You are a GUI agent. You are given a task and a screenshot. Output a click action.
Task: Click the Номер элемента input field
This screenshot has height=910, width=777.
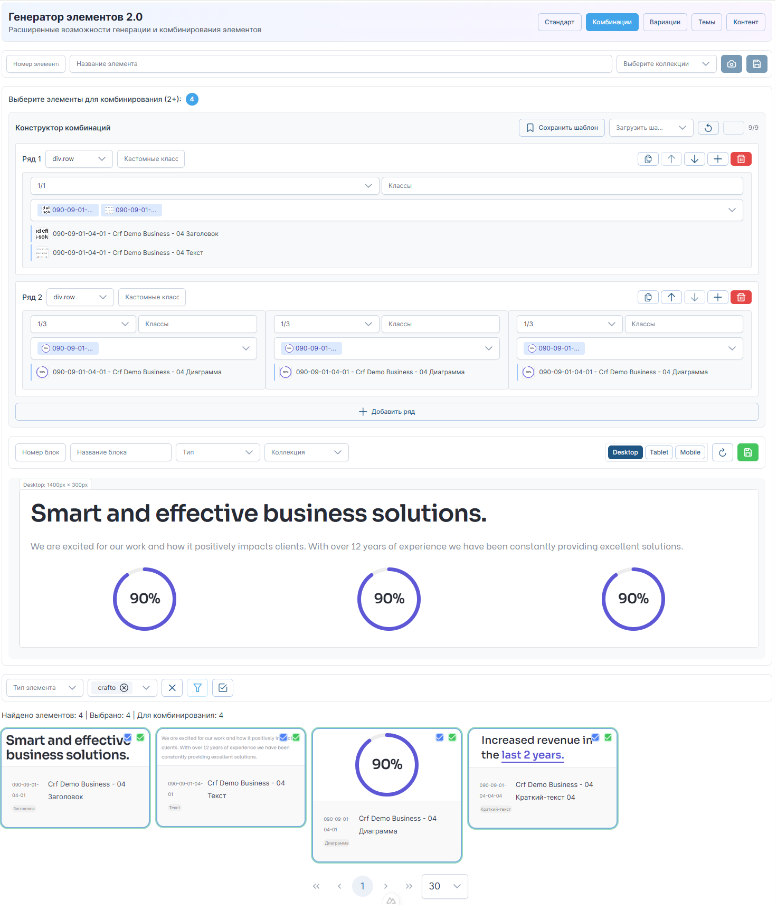coord(36,64)
